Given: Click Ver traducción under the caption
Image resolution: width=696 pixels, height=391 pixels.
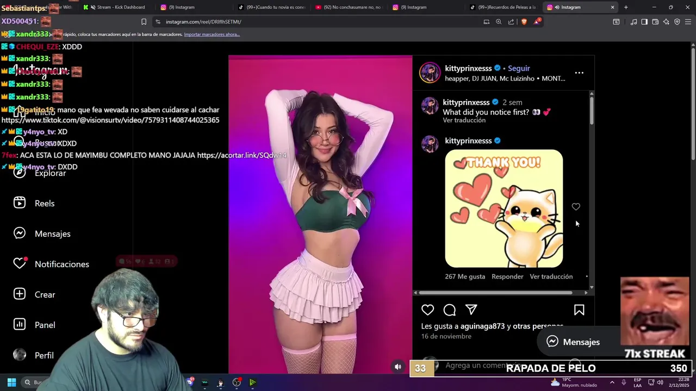Looking at the screenshot, I should (464, 121).
